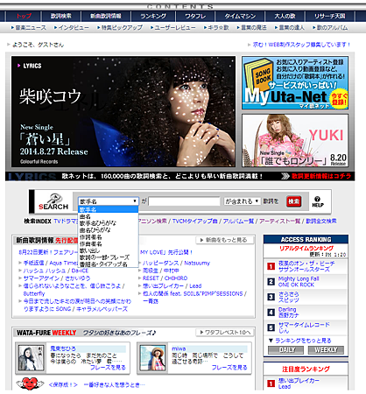Open the が含まれる match condition dropdown
Image resolution: width=366 pixels, height=394 pixels.
tap(242, 201)
